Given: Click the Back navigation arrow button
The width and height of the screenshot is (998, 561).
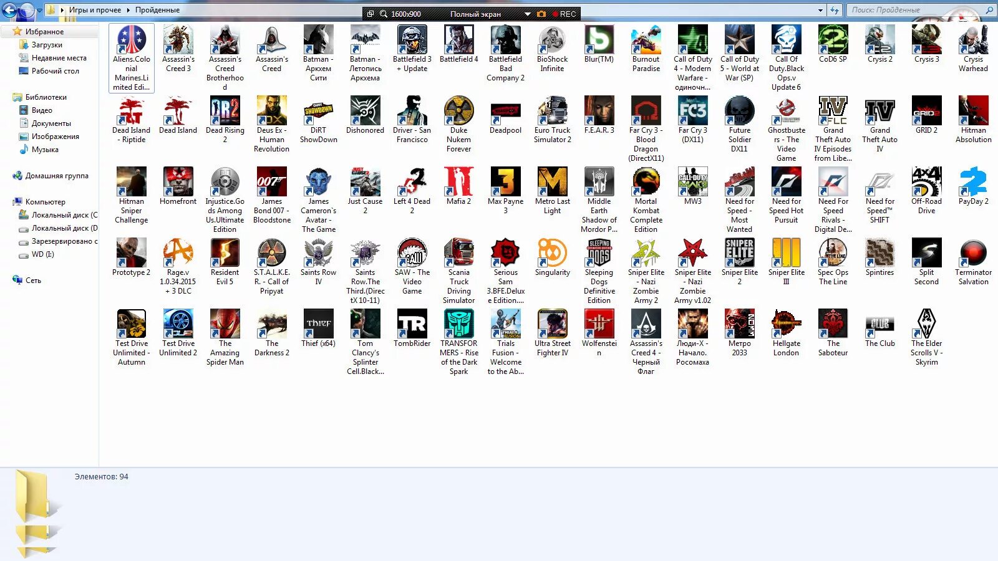Looking at the screenshot, I should click(x=9, y=10).
